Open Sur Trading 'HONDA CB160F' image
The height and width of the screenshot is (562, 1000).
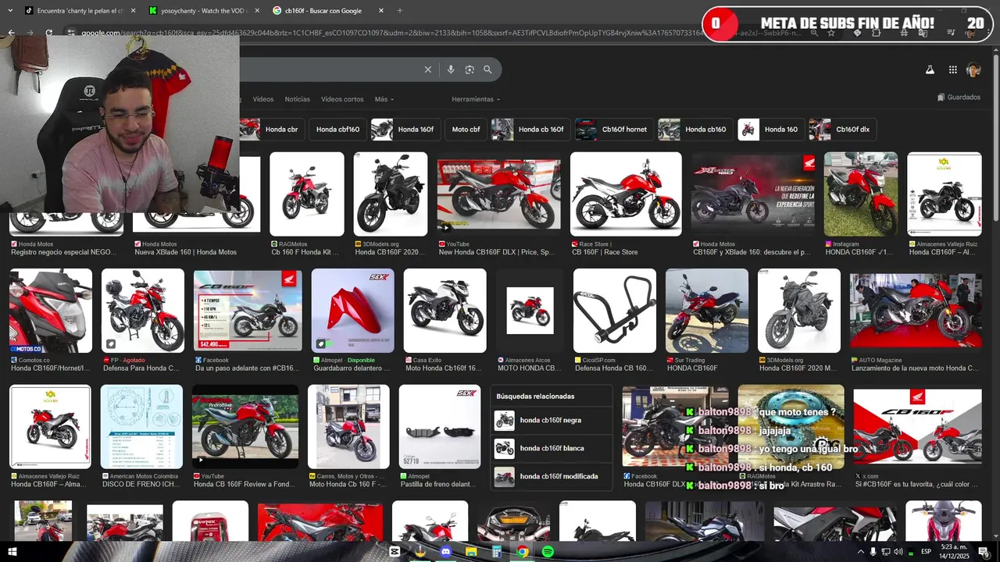[x=706, y=311]
